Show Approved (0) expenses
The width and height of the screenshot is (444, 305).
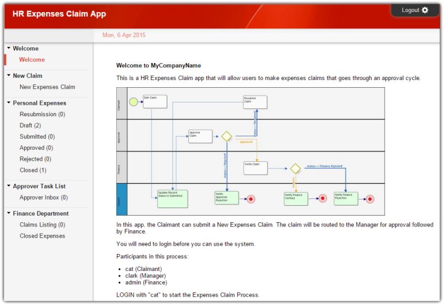pyautogui.click(x=36, y=148)
